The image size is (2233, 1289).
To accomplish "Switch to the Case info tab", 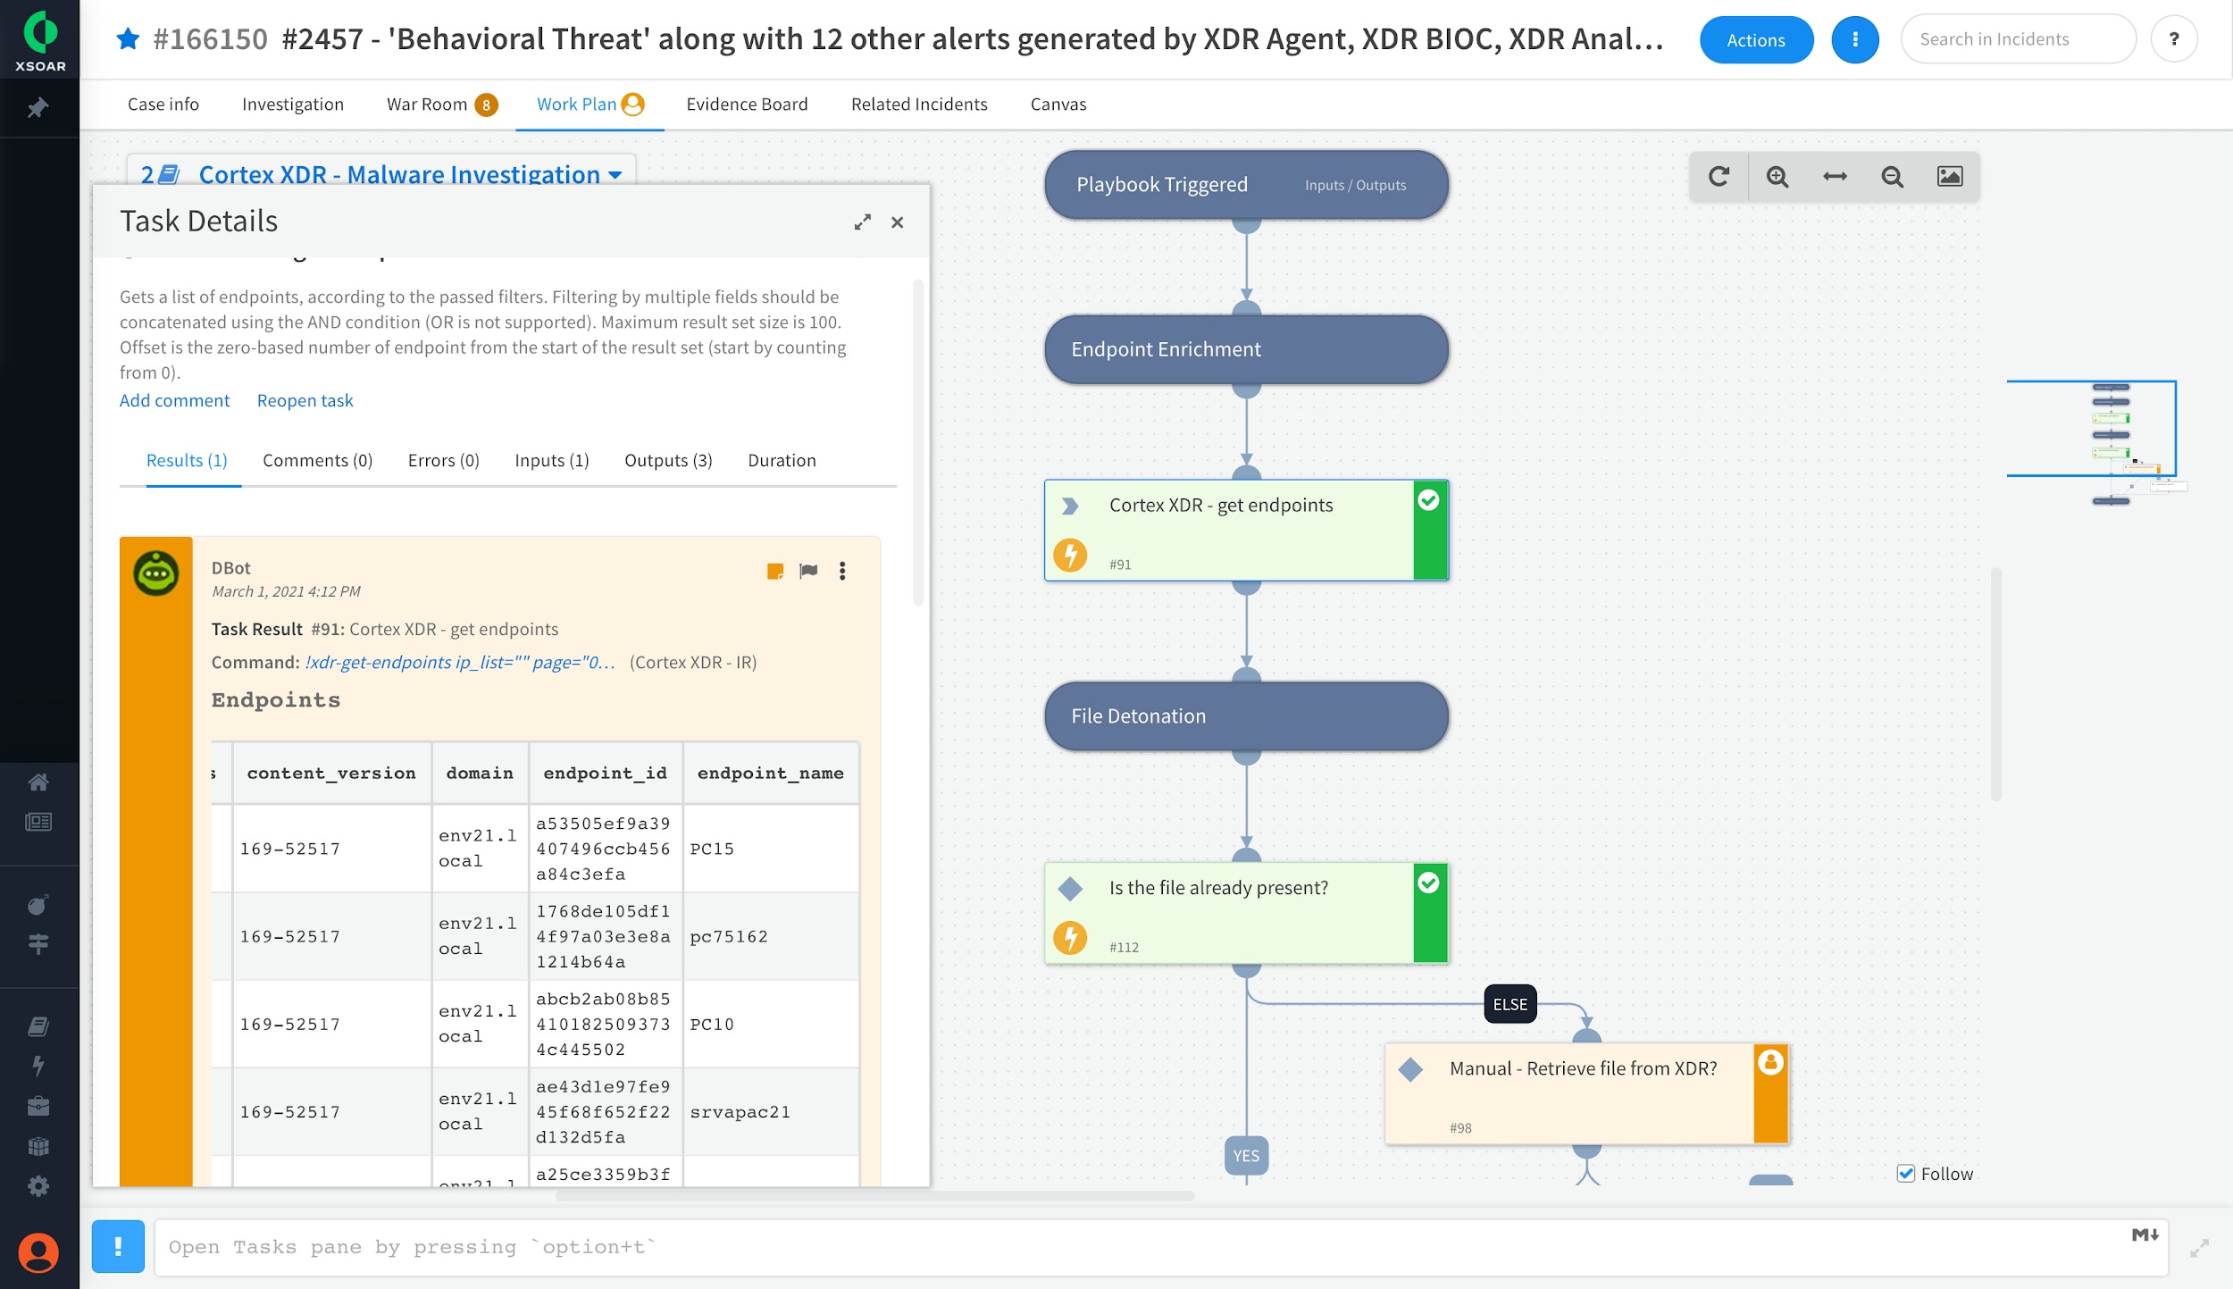I will pos(163,104).
